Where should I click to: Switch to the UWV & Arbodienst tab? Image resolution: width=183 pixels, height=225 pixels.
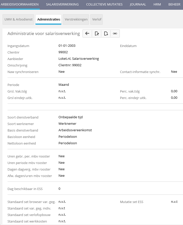click(18, 19)
